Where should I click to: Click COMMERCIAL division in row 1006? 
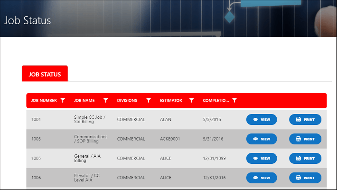click(x=131, y=178)
